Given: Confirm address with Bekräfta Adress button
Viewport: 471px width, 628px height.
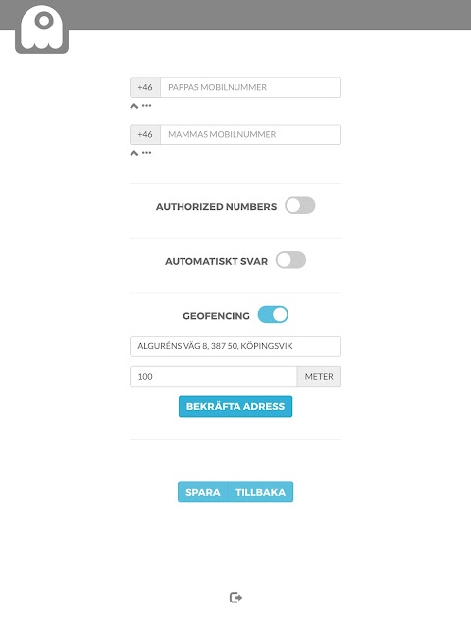Looking at the screenshot, I should (235, 406).
